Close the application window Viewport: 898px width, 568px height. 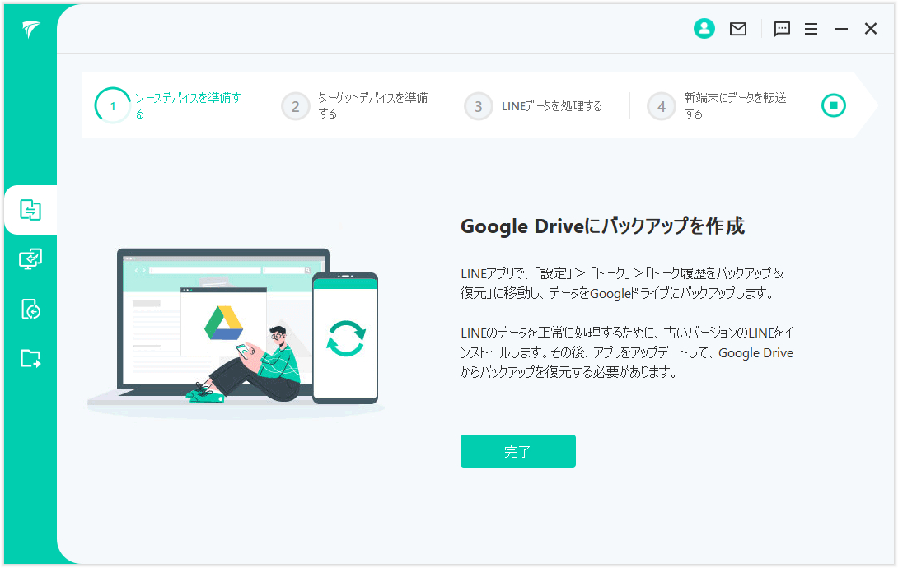click(x=870, y=29)
